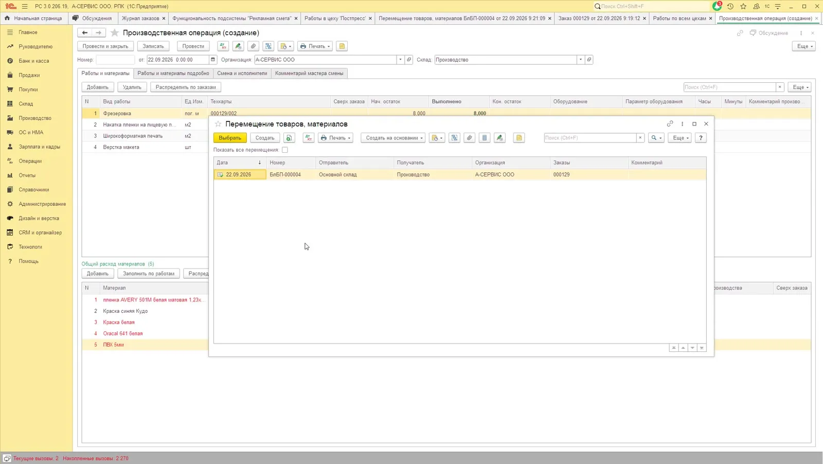Expand the Организация dropdown arrow

pos(400,60)
